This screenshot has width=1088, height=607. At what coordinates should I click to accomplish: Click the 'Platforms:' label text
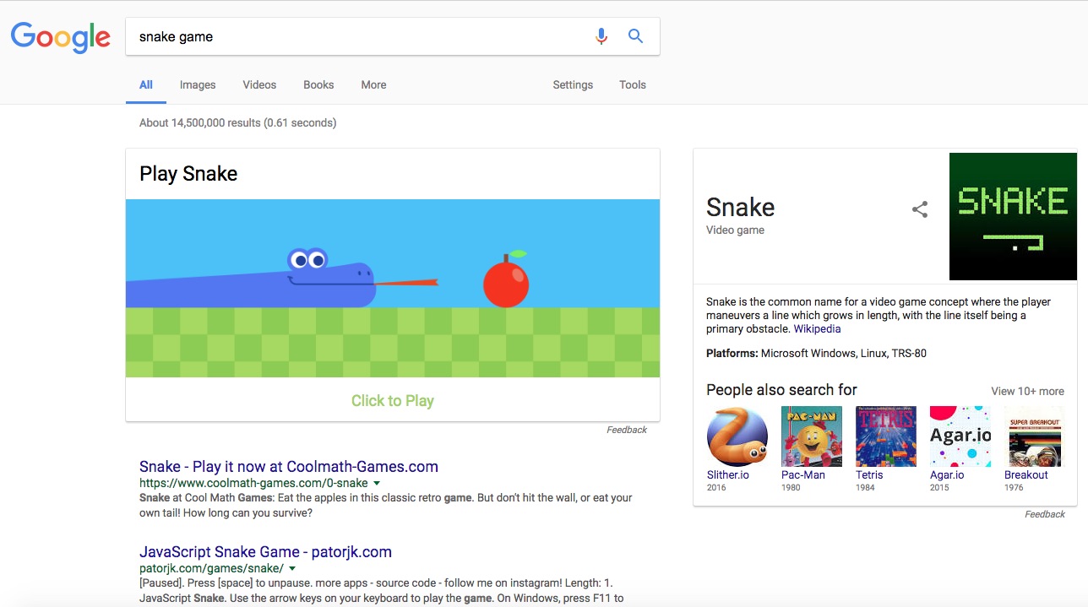[732, 354]
